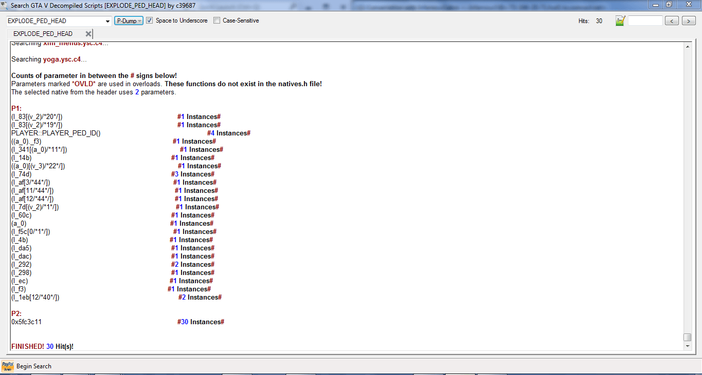
Task: Click the vertical scrollbar thumb
Action: [687, 337]
